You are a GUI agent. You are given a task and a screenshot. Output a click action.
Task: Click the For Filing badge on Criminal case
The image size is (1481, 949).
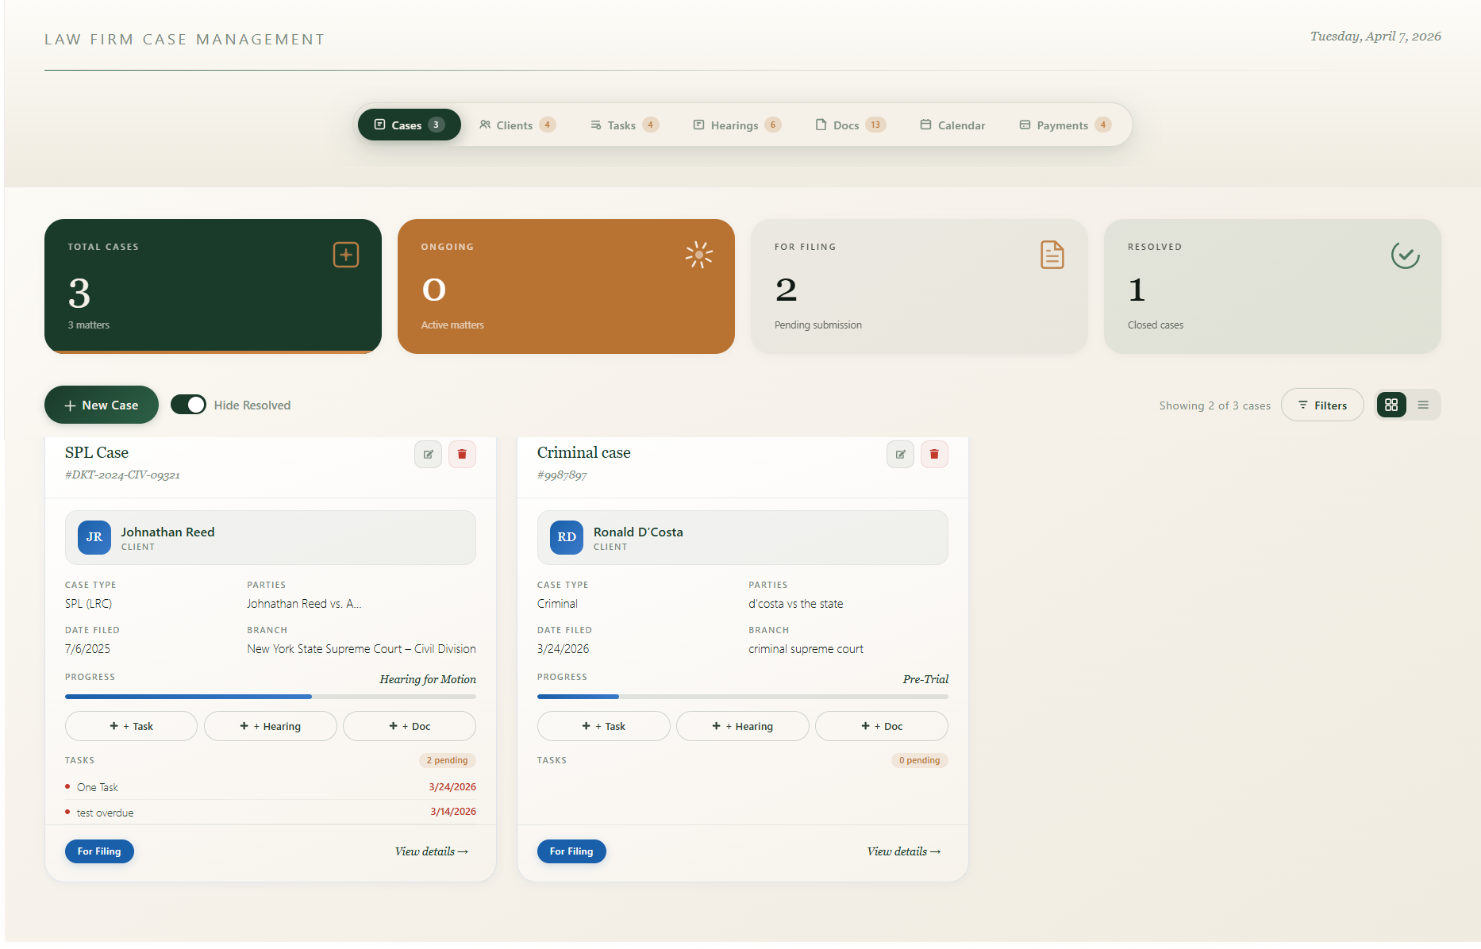[x=571, y=851]
